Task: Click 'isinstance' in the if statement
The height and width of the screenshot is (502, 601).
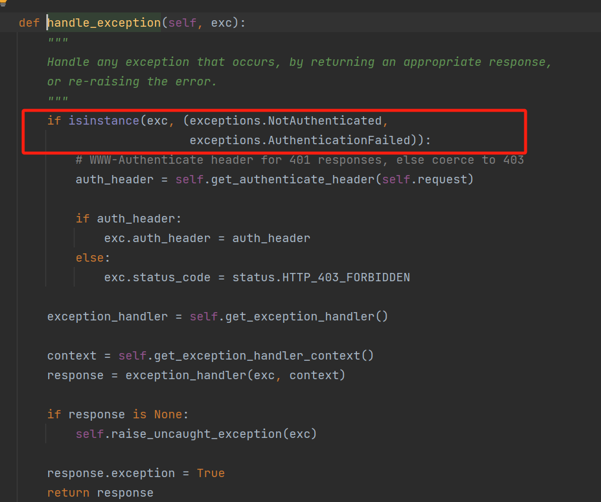Action: 104,121
